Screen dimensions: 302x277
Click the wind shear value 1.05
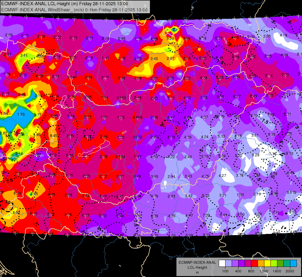point(121,137)
